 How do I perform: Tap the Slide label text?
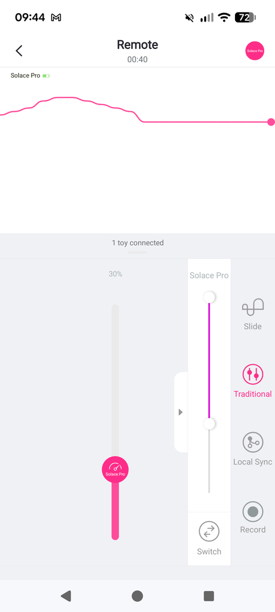pyautogui.click(x=253, y=326)
